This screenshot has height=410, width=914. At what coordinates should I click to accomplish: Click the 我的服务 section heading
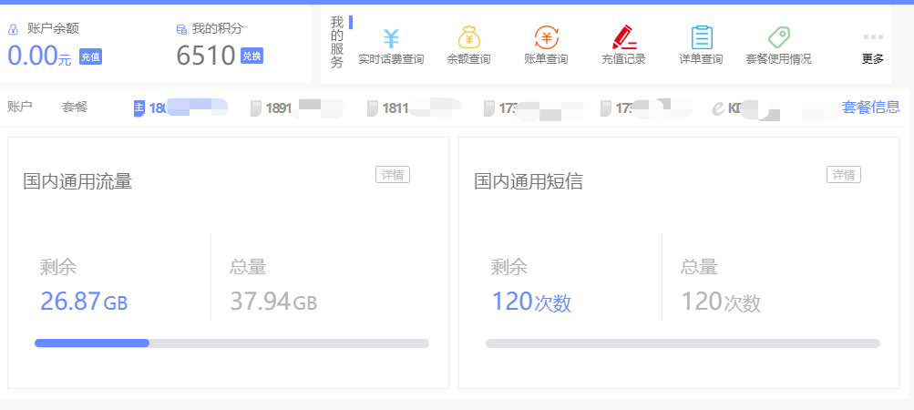(337, 42)
